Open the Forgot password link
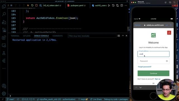Screen dimensions: 179x101 tap(145, 67)
